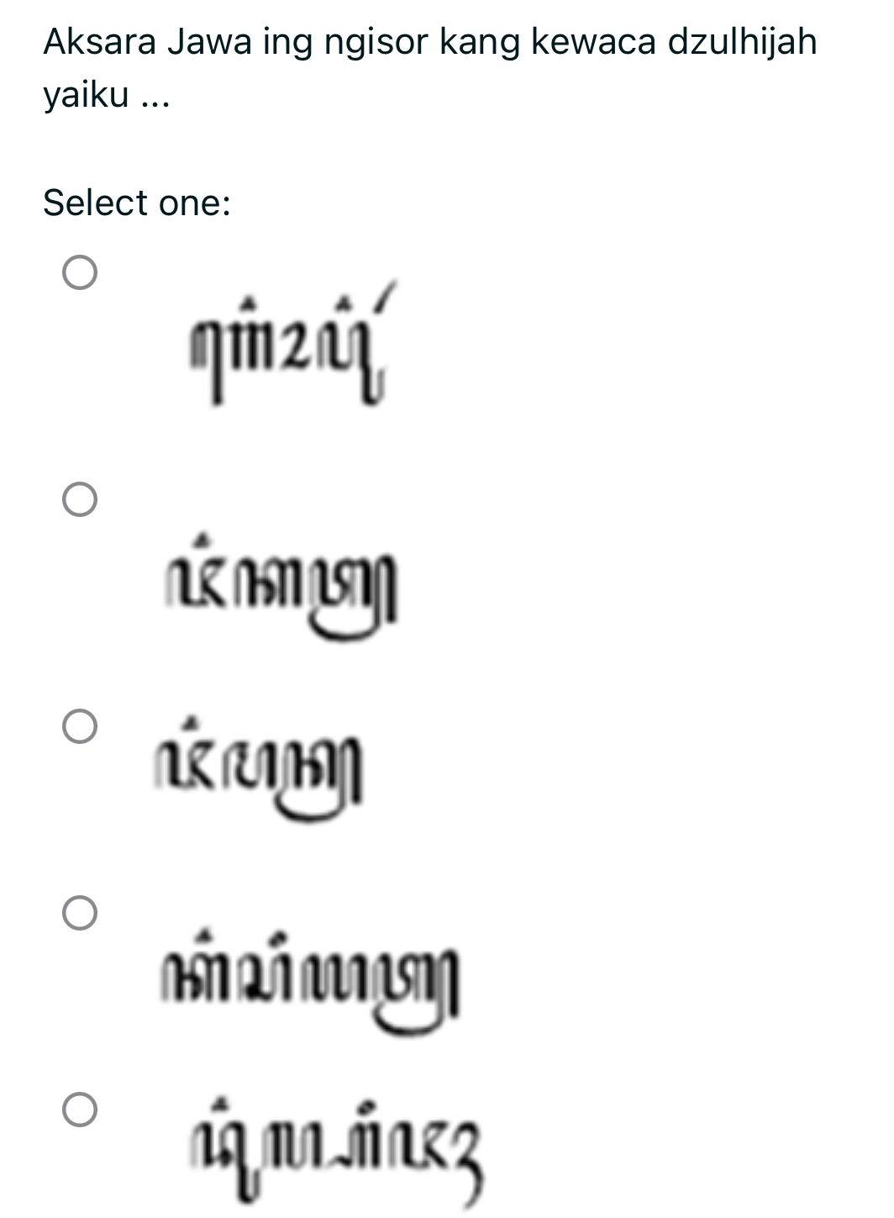Pick the third answer radio button
The image size is (894, 1218).
tap(80, 727)
